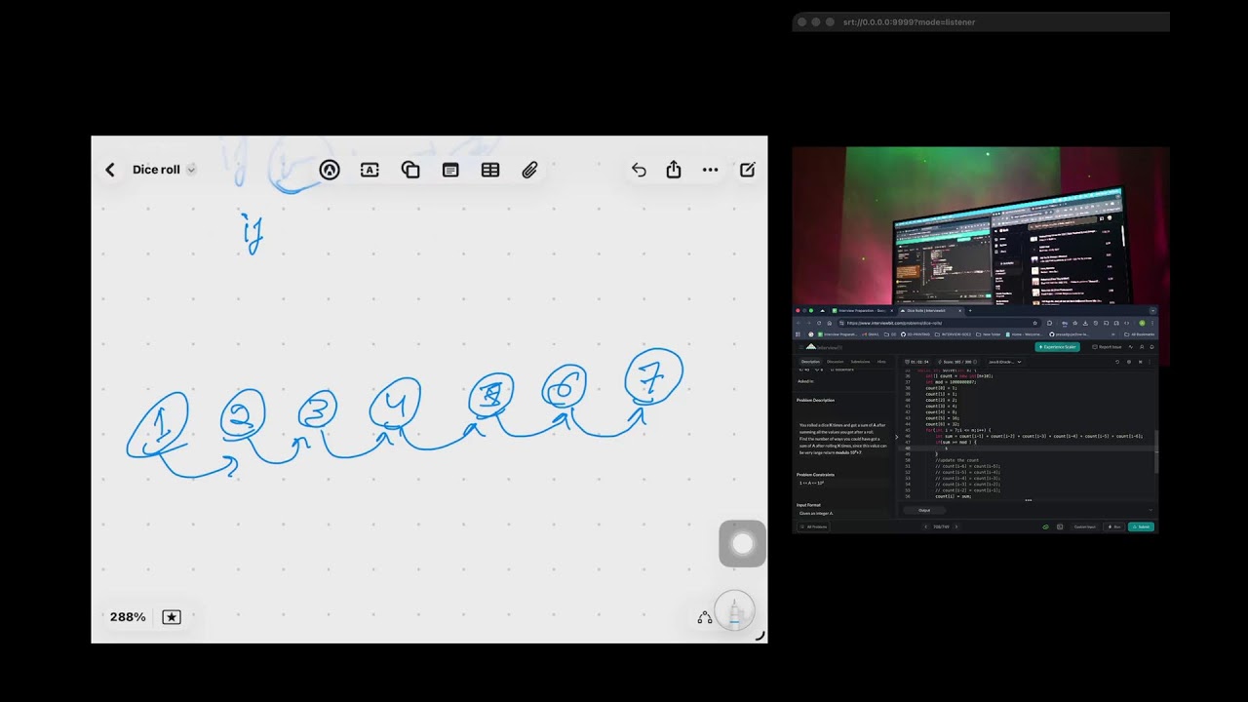Viewport: 1248px width, 702px height.
Task: Reload the InterviewBit page
Action: click(x=819, y=323)
